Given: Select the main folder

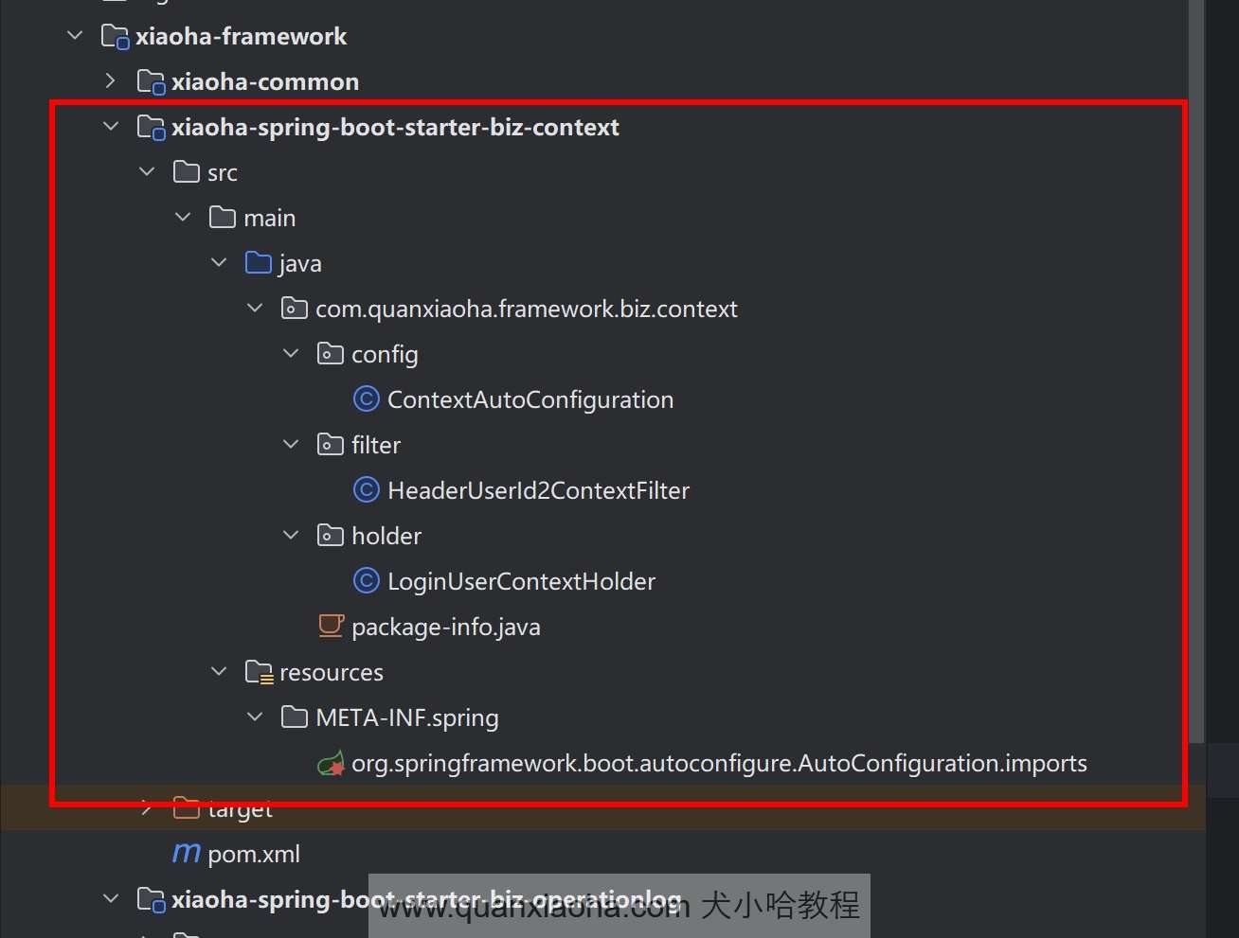Looking at the screenshot, I should [x=269, y=219].
